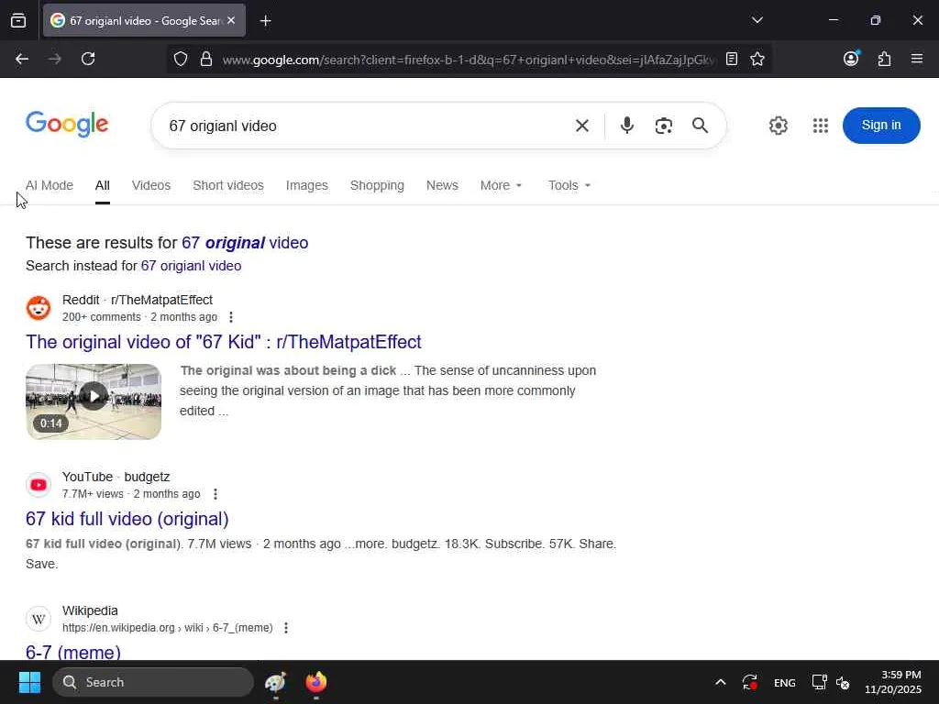The height and width of the screenshot is (704, 939).
Task: Click 'Reddit · r/TheMatpatEffect' source text
Action: pyautogui.click(x=138, y=300)
